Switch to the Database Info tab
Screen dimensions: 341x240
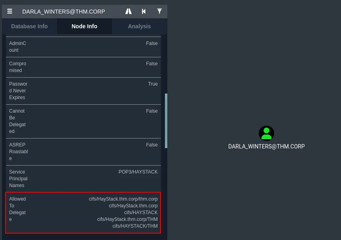point(29,26)
